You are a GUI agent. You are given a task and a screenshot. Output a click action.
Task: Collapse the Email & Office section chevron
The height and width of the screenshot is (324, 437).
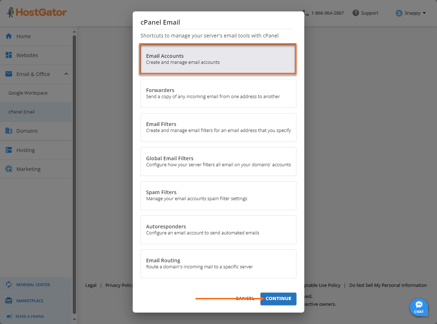click(x=66, y=74)
